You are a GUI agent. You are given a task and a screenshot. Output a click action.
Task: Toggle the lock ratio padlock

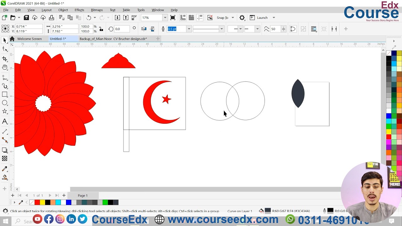pyautogui.click(x=101, y=29)
